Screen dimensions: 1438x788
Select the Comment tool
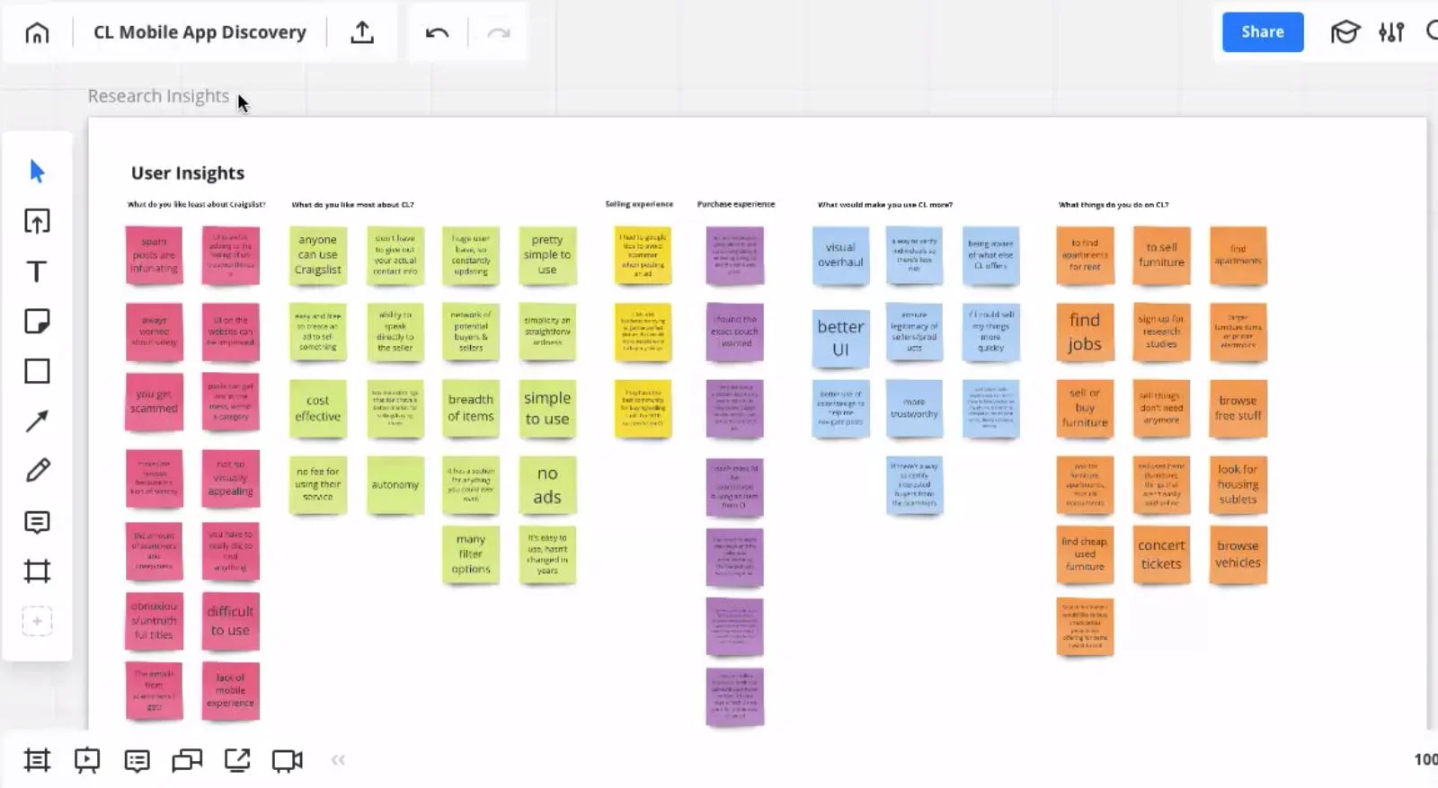coord(37,521)
